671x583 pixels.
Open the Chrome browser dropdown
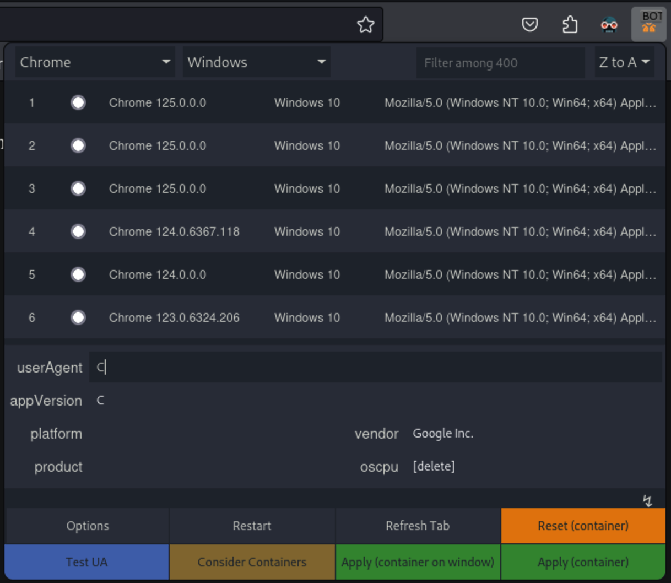95,62
